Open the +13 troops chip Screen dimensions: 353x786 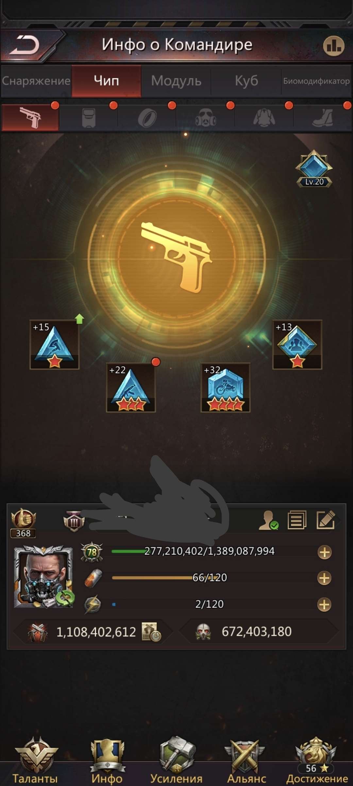[297, 345]
